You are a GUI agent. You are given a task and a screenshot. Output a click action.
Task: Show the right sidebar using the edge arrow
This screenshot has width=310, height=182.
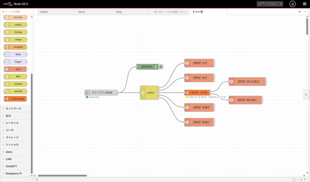(x=306, y=94)
